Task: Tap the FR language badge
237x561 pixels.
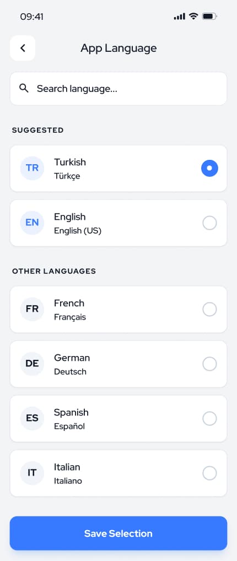Action: 32,309
